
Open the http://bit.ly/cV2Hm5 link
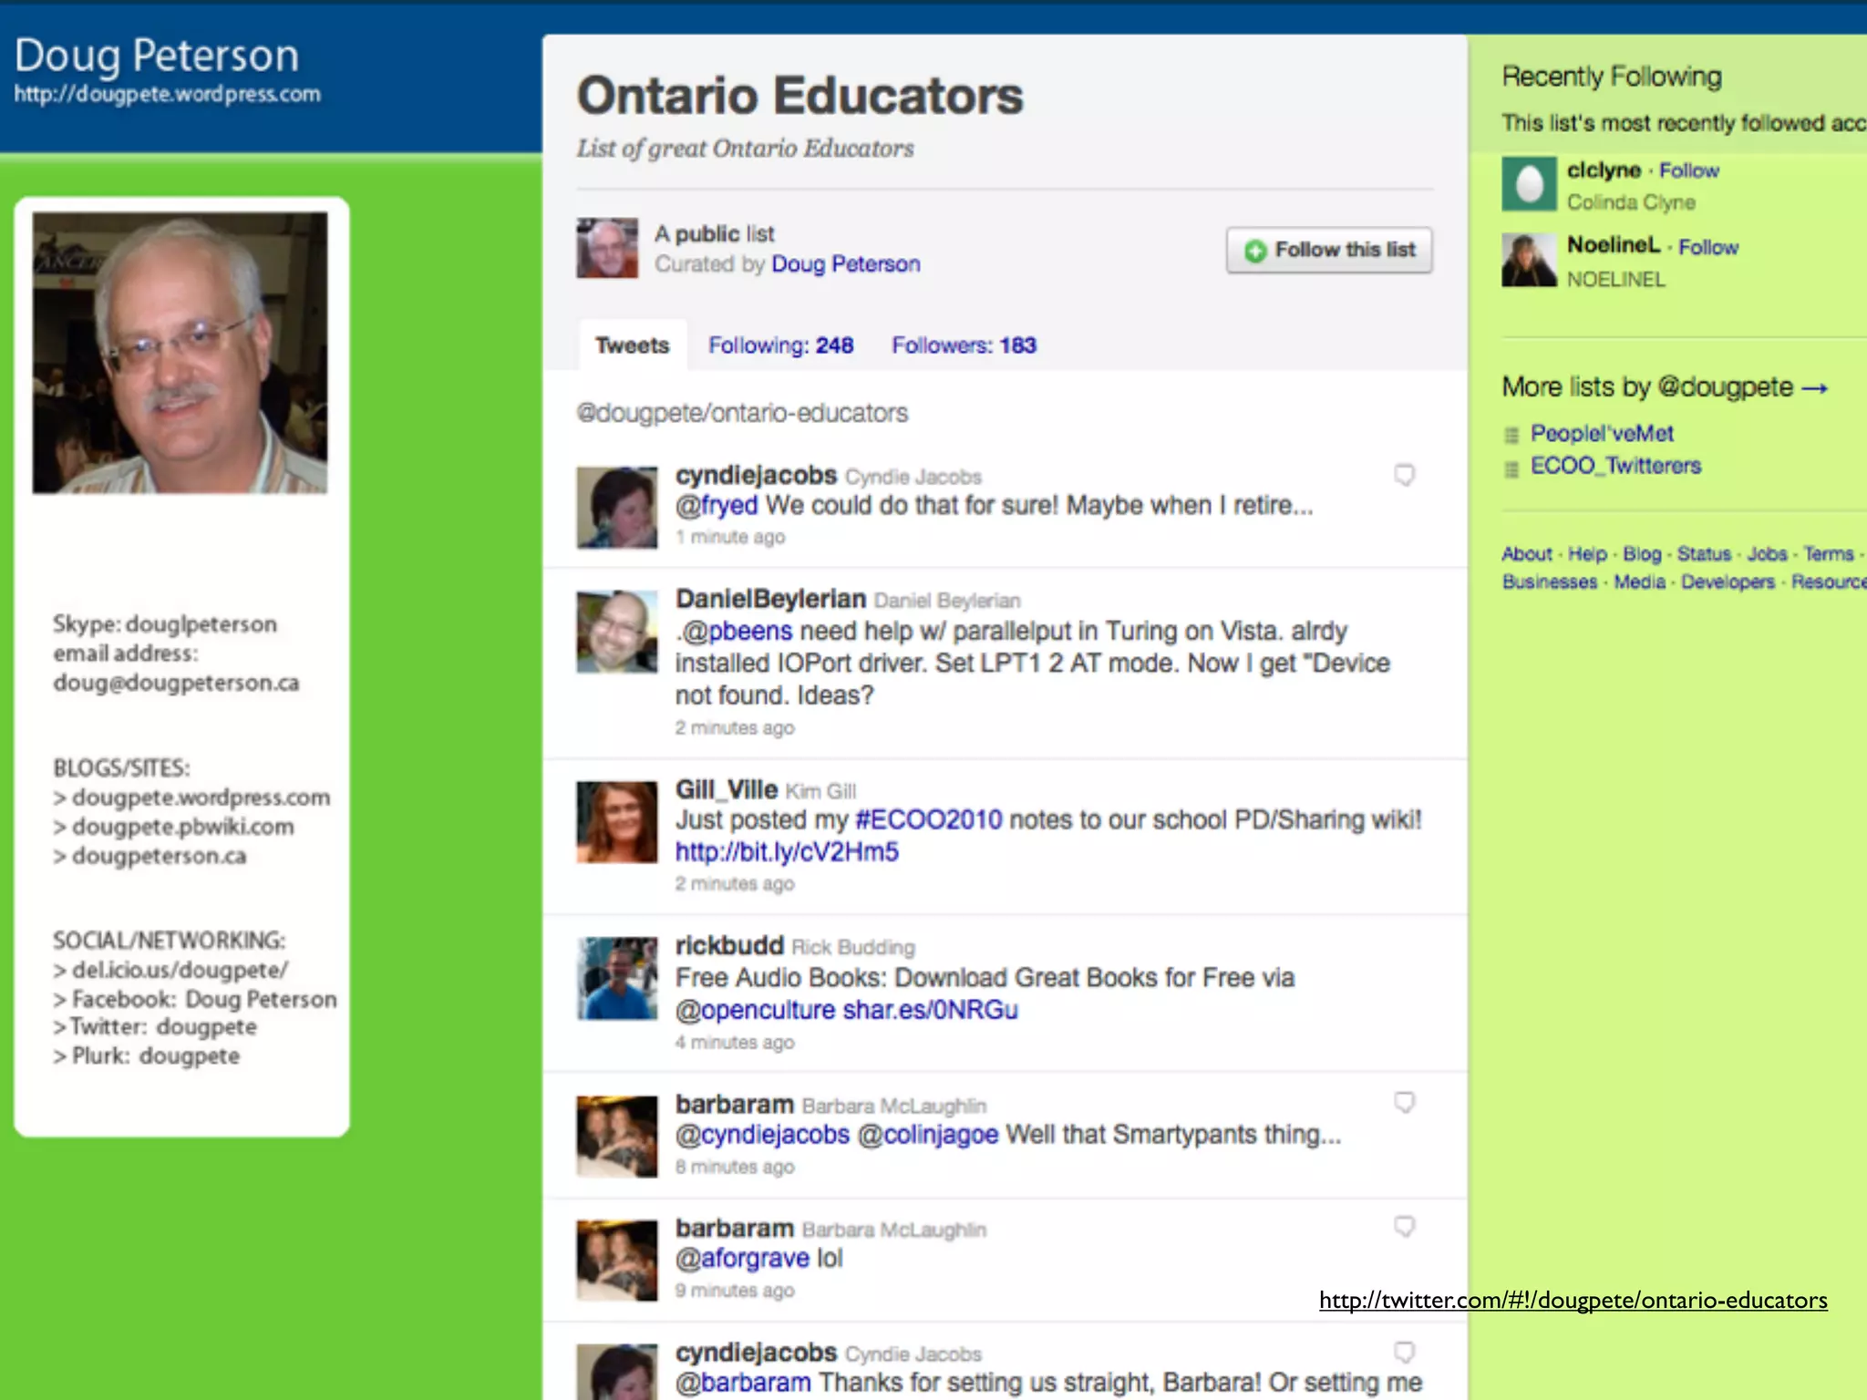(787, 852)
